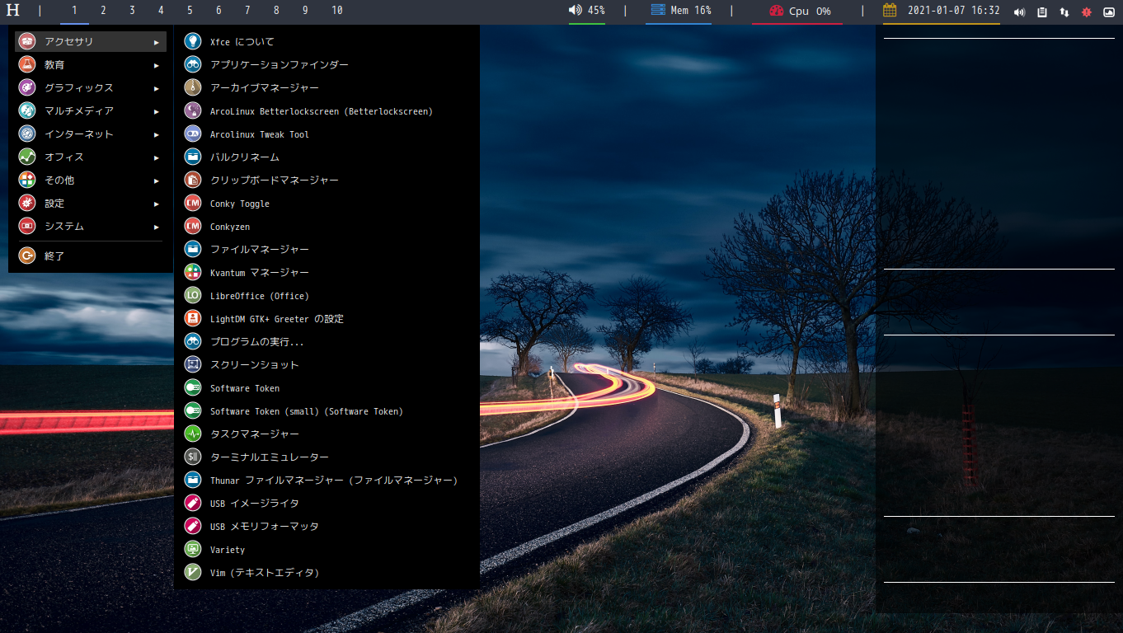Click the Variety icon
Viewport: 1123px width, 633px height.
192,549
